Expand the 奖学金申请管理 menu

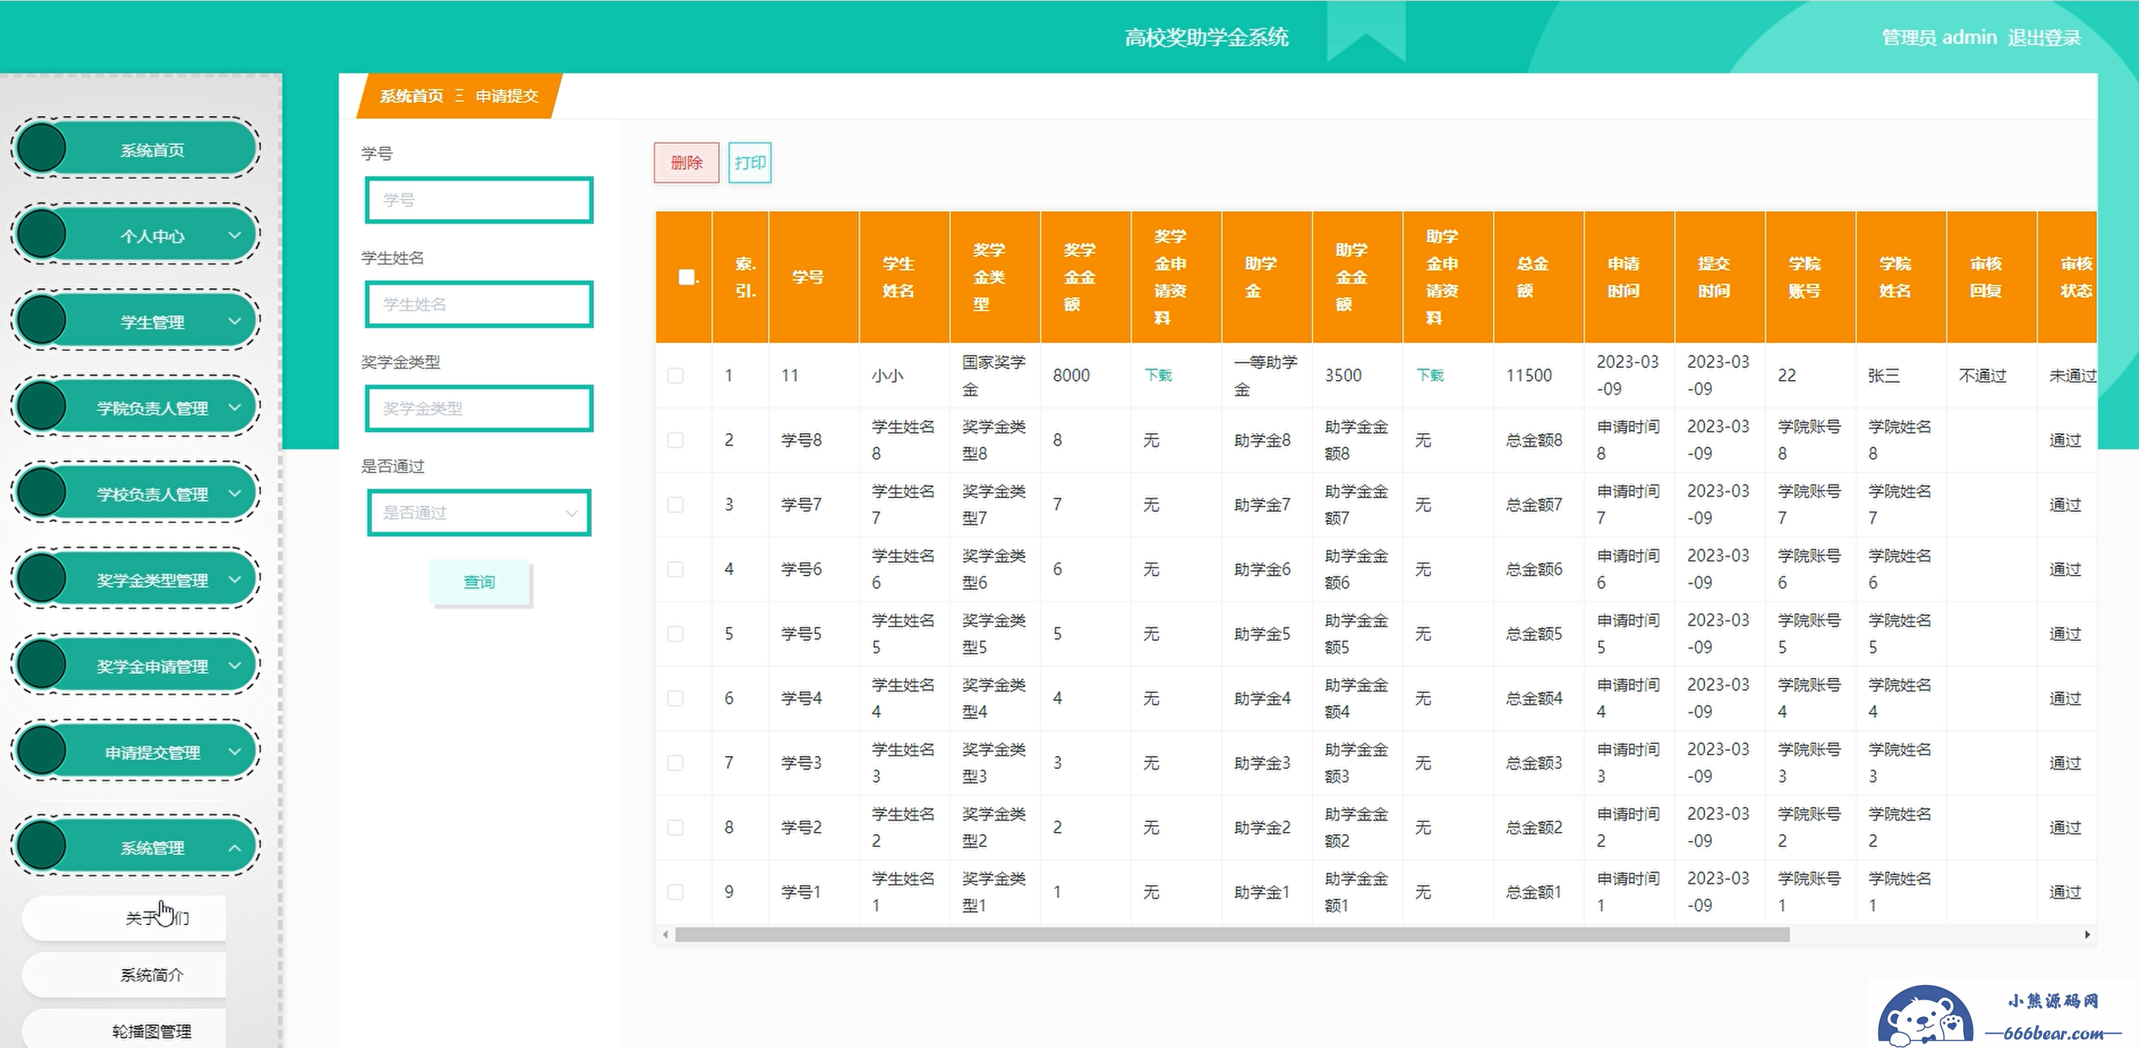point(136,666)
